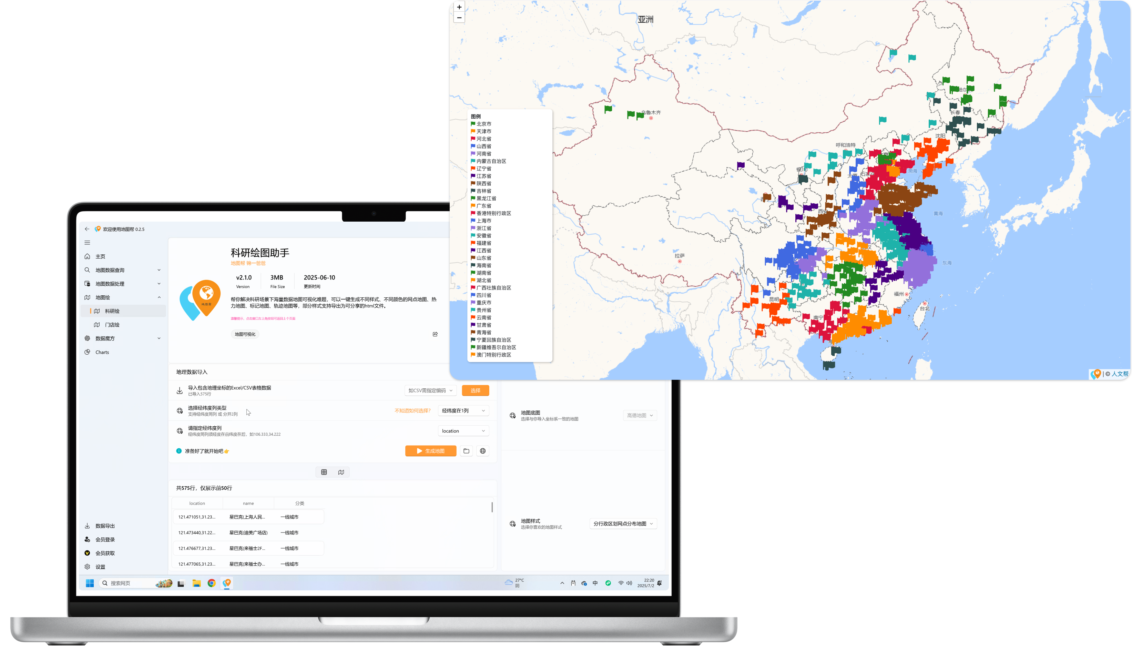Click the globe browser icon button
The width and height of the screenshot is (1132, 650).
[x=482, y=451]
